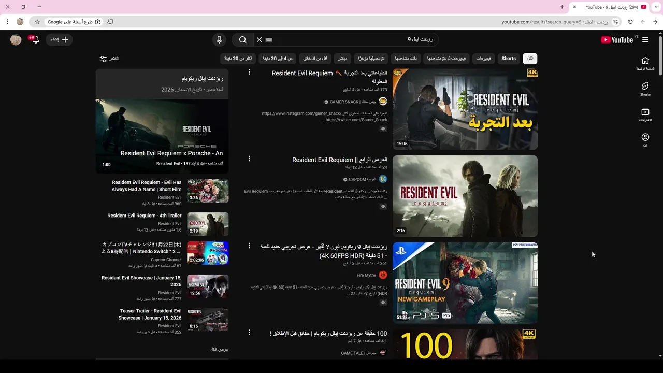This screenshot has width=663, height=373.
Task: Select the الكل filter chip
Action: (530, 59)
